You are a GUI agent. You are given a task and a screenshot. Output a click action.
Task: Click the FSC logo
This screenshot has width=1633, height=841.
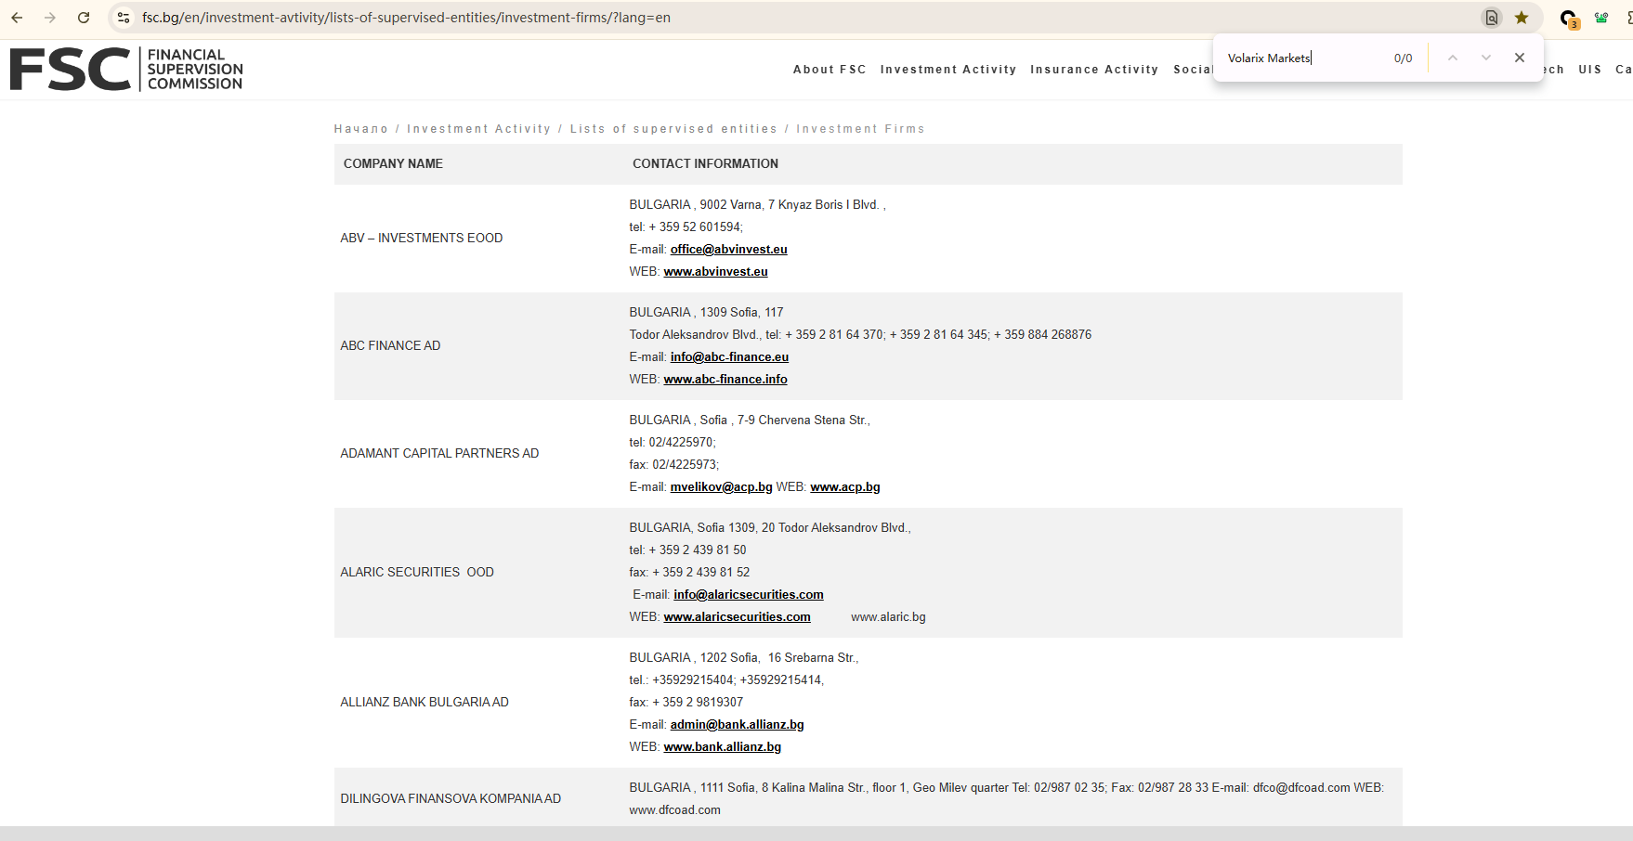(126, 70)
